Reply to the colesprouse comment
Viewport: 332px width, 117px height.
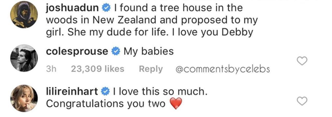point(151,69)
